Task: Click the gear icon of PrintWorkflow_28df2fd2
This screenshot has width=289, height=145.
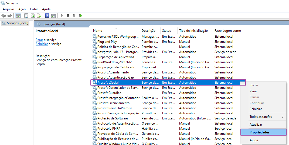Action: pyautogui.click(x=94, y=62)
